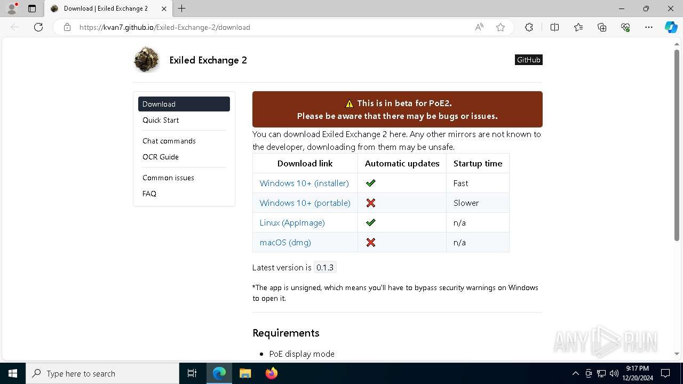Download Linux (AppImage)
The height and width of the screenshot is (384, 683).
pyautogui.click(x=292, y=222)
